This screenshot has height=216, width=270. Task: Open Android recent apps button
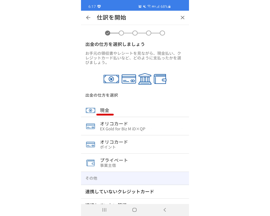pyautogui.click(x=104, y=210)
